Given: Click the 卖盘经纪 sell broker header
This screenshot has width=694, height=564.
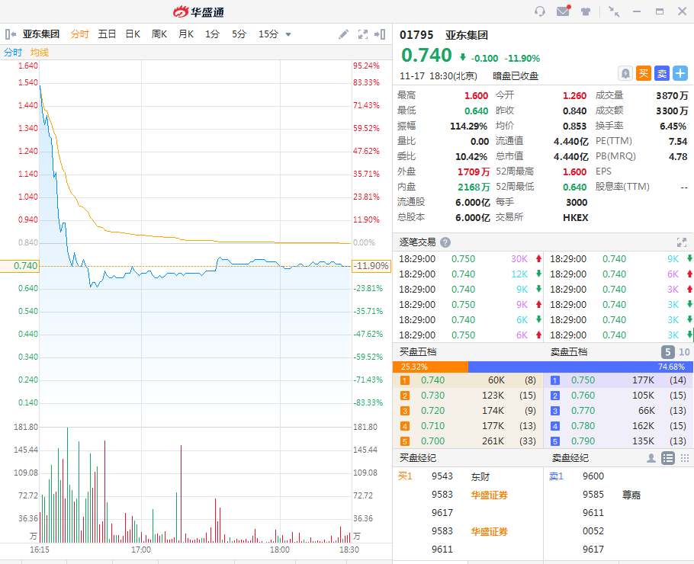Looking at the screenshot, I should click(570, 458).
